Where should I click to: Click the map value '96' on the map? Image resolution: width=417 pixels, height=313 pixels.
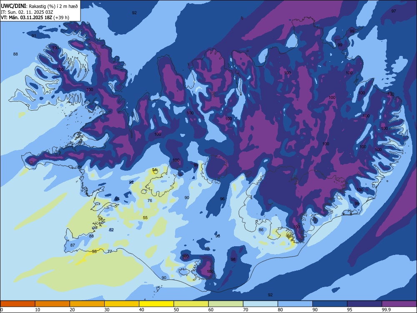coord(222,199)
